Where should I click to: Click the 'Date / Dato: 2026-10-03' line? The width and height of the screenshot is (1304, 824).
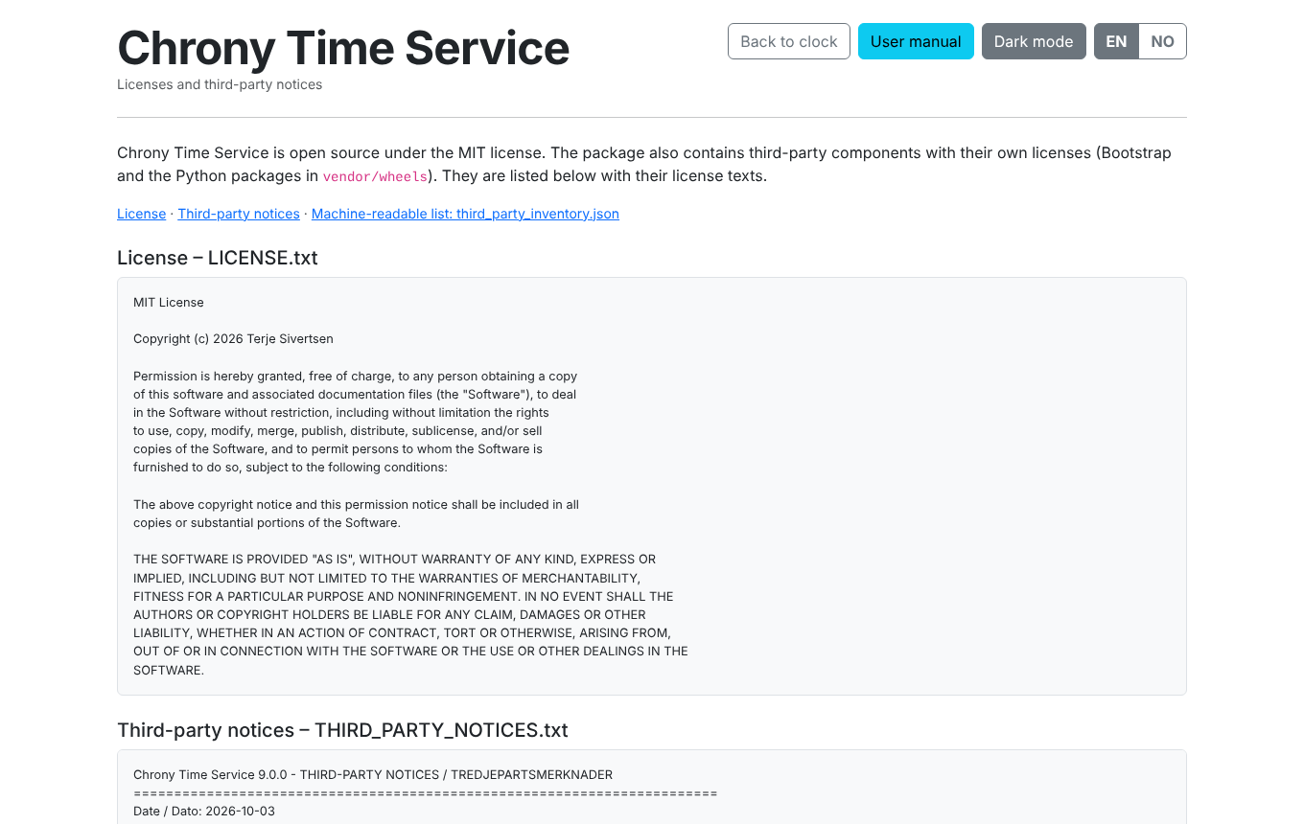[204, 812]
